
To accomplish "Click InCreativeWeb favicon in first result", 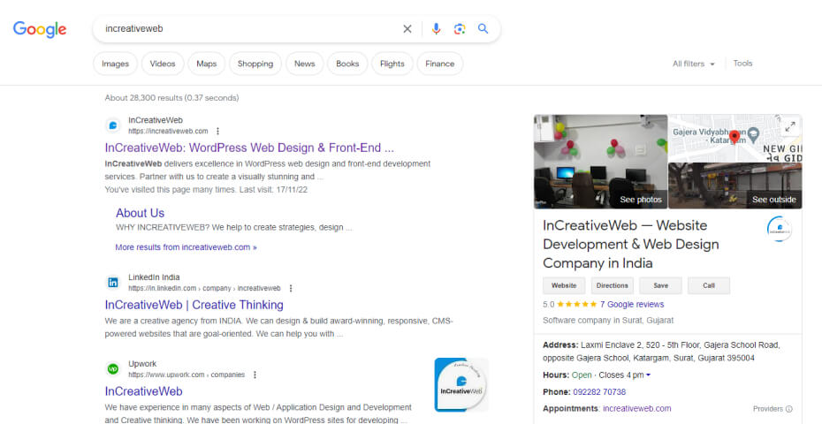I will coord(113,125).
